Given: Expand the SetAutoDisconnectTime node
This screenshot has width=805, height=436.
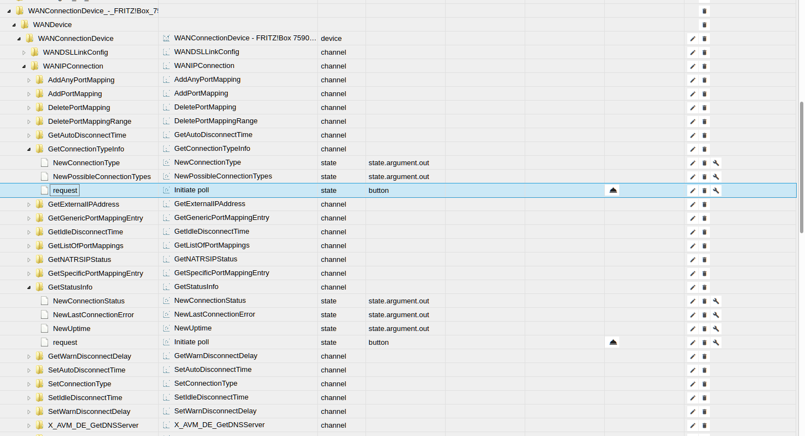Looking at the screenshot, I should tap(29, 370).
